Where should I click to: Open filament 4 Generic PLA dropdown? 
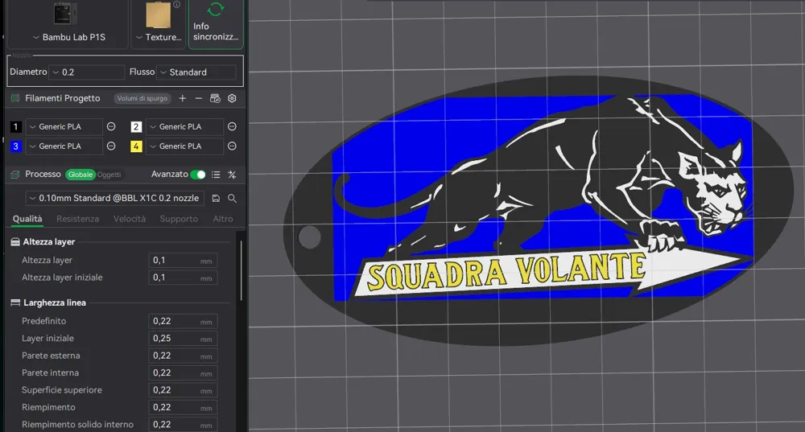[x=184, y=146]
